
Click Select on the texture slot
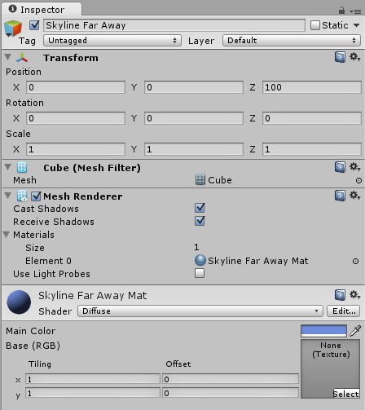346,394
